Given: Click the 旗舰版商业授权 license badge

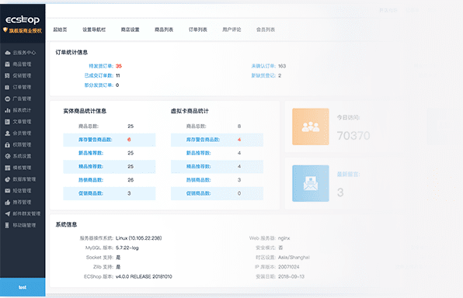Looking at the screenshot, I should tap(23, 30).
